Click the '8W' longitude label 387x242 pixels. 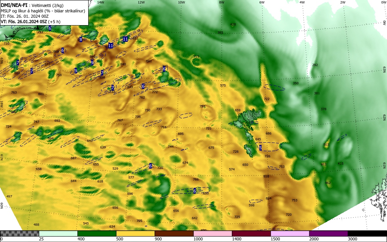click(x=222, y=2)
